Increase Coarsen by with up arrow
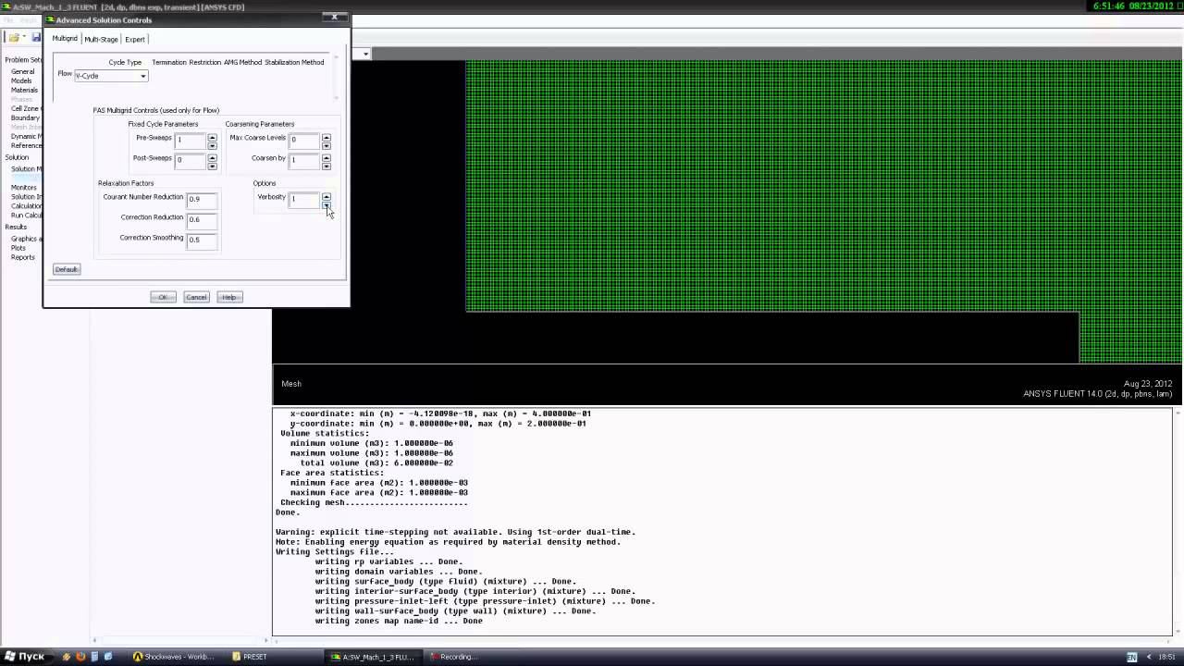1184x666 pixels. 326,157
